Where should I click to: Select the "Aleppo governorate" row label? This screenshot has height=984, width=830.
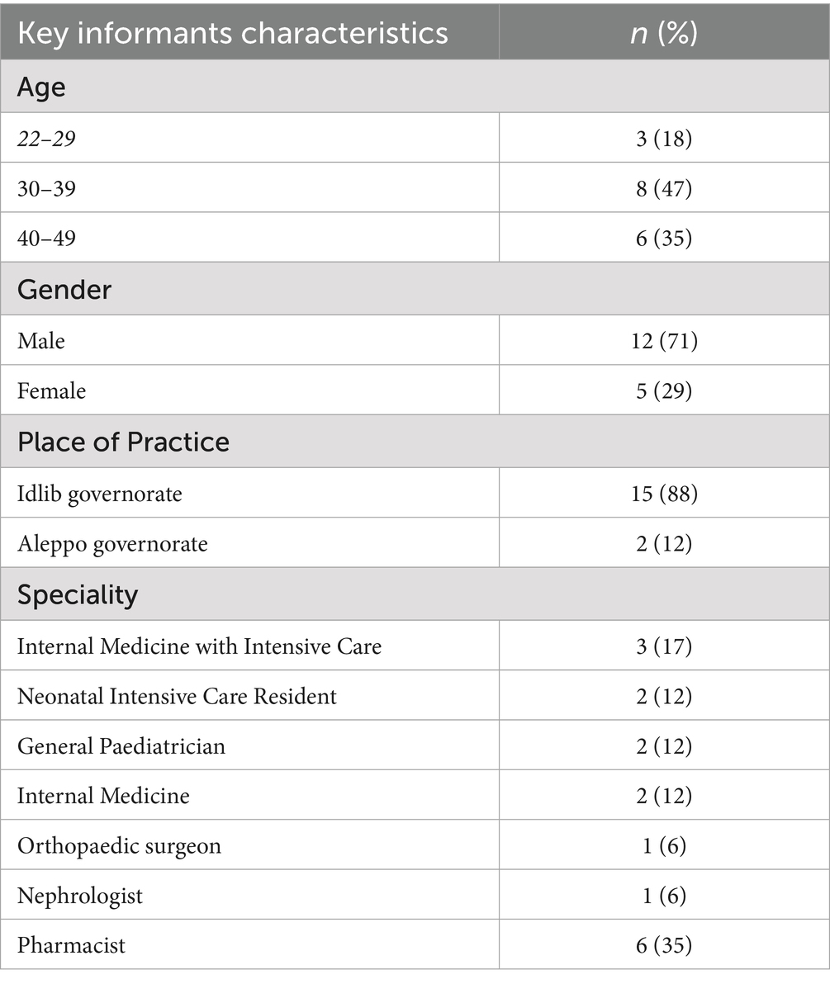(112, 544)
